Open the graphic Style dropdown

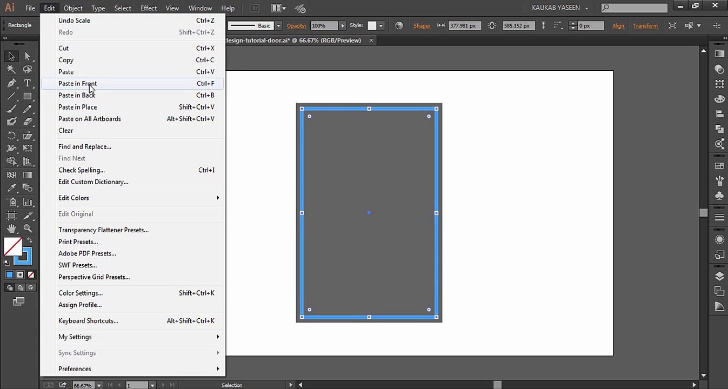[380, 25]
